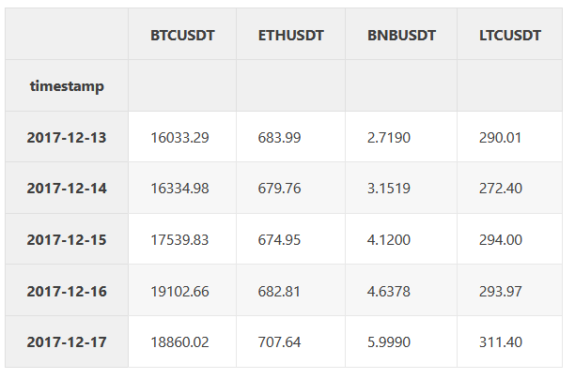Select the 2017-12-13 row label
This screenshot has width=575, height=379.
coord(67,138)
